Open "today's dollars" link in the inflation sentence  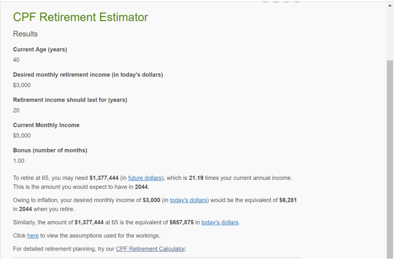(188, 200)
